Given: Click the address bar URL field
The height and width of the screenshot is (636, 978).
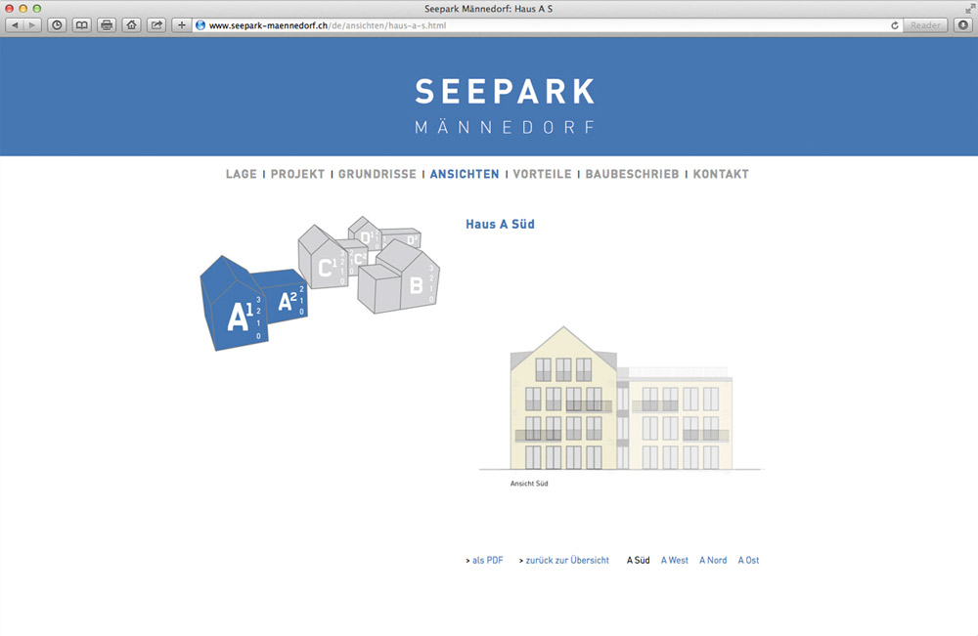Looking at the screenshot, I should (x=538, y=25).
